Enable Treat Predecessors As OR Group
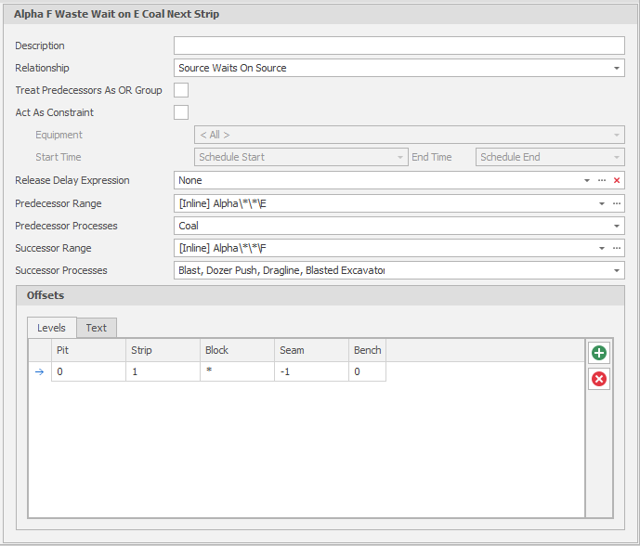 181,90
